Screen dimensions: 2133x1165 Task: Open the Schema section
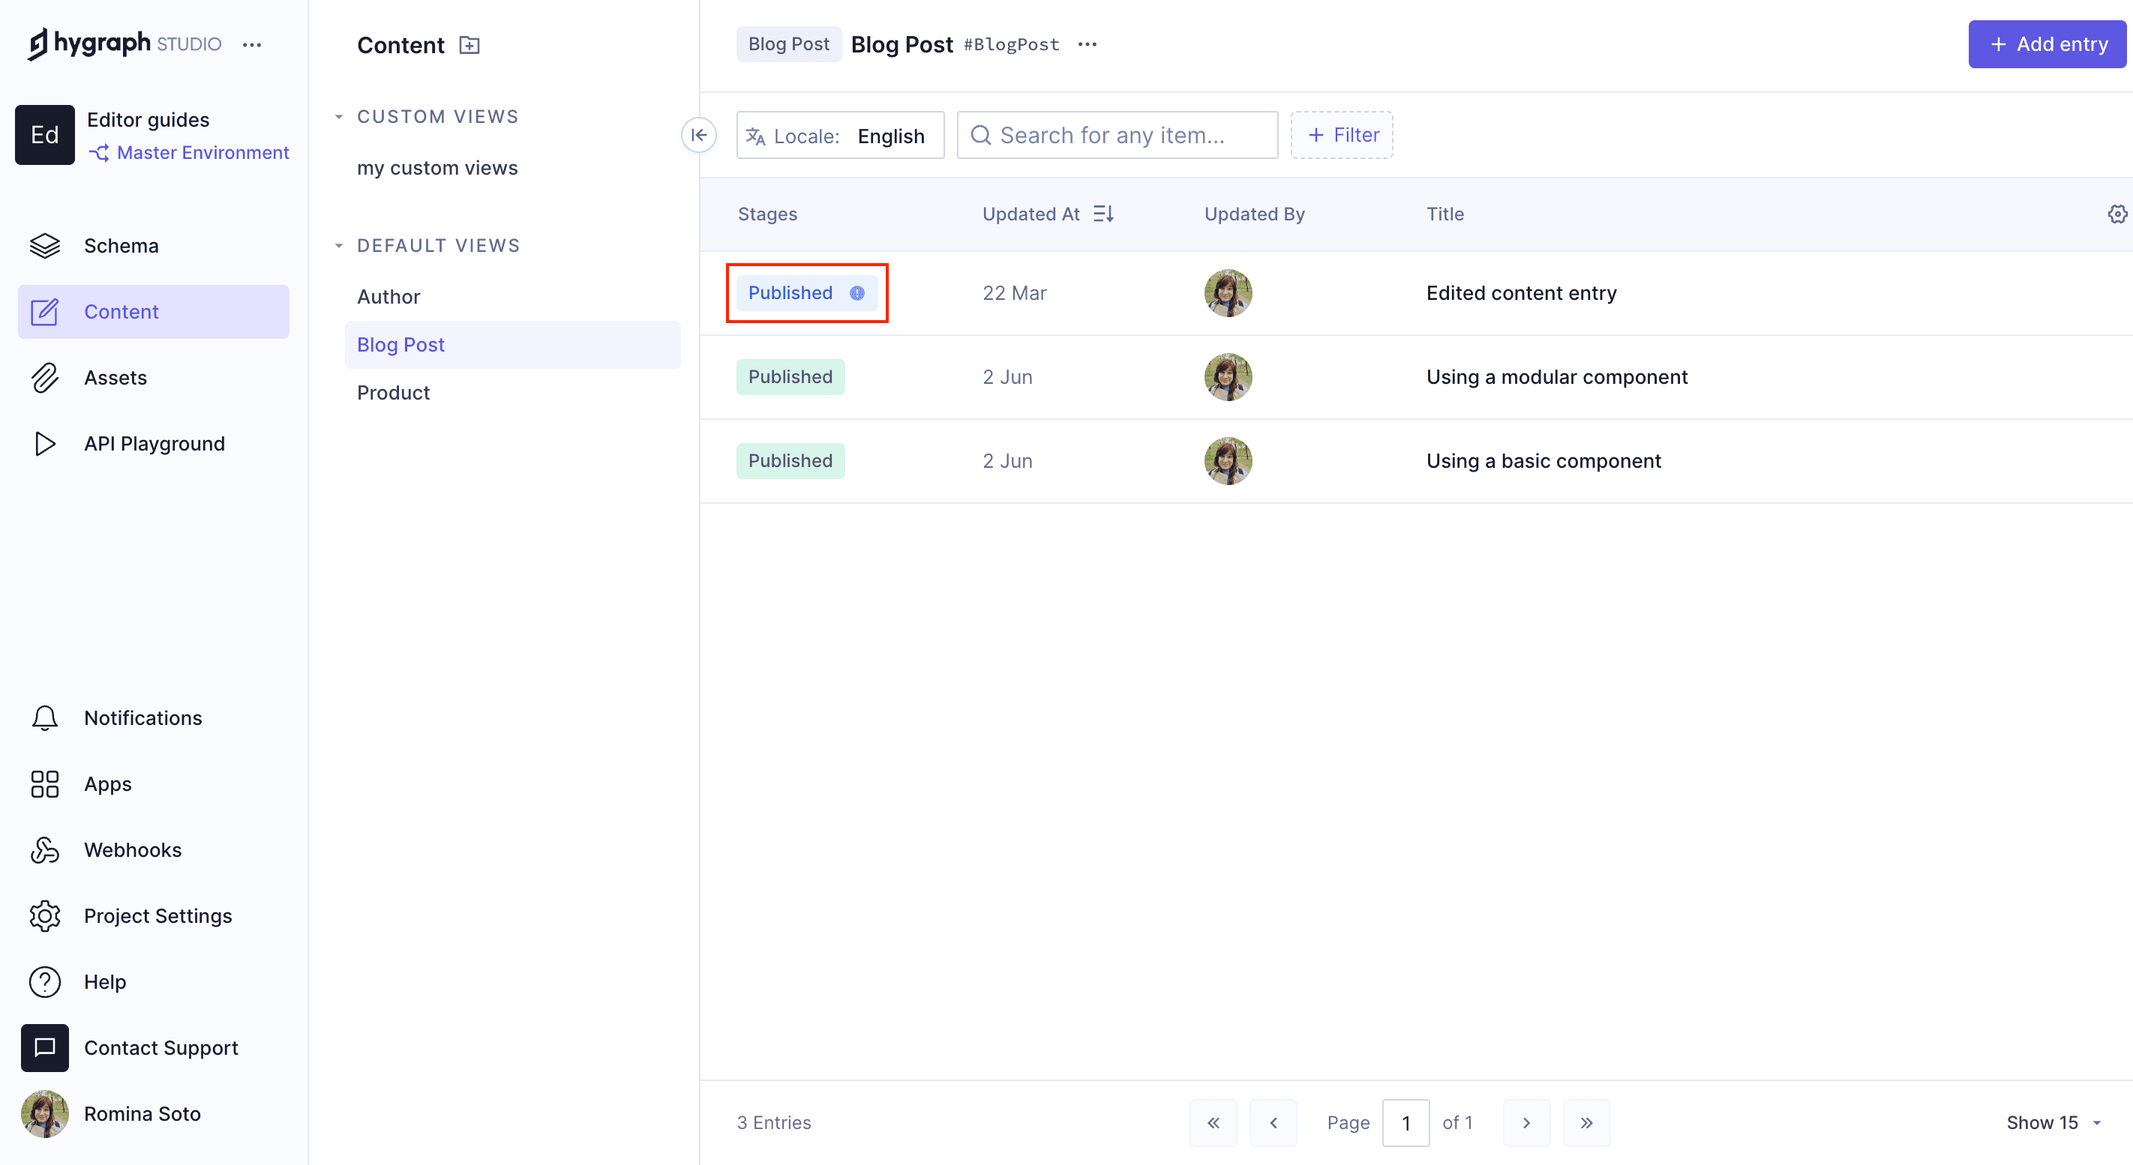click(121, 246)
